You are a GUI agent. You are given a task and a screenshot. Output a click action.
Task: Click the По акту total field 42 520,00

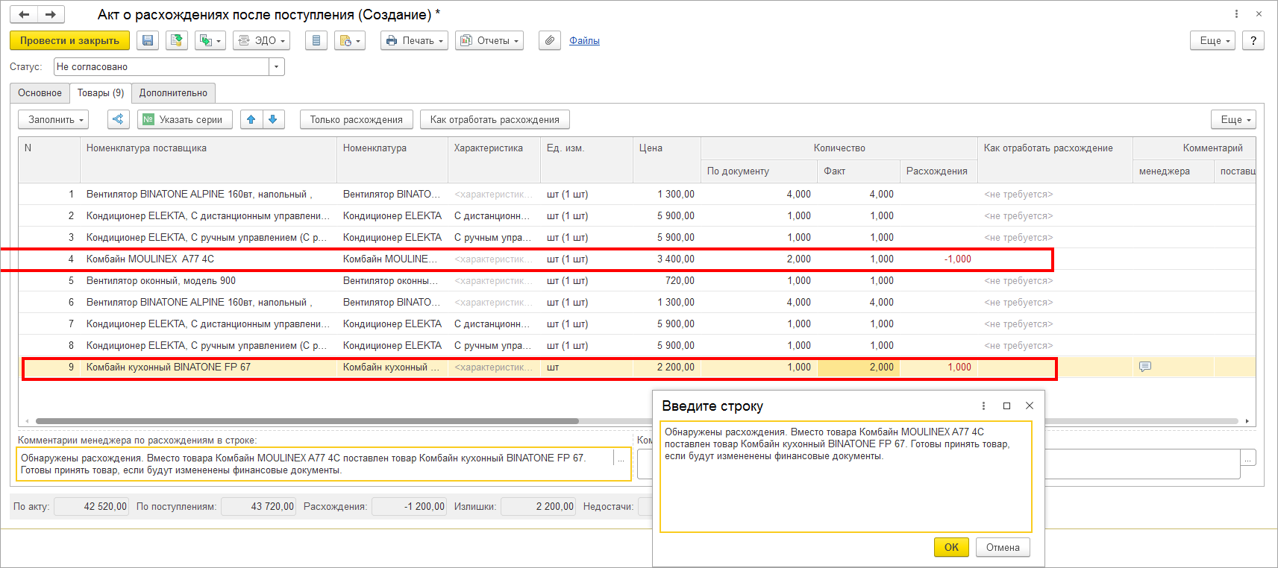click(x=92, y=507)
